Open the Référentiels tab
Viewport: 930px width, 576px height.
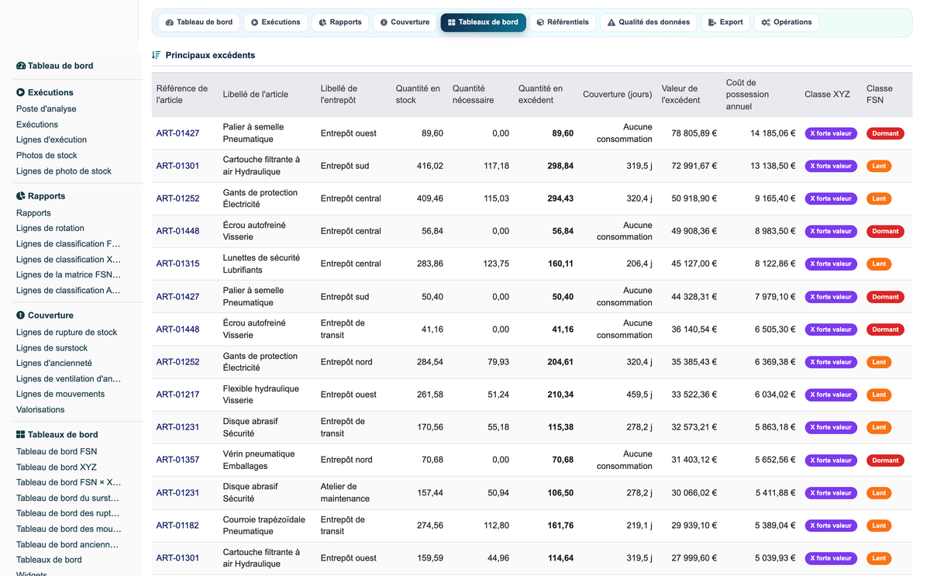point(563,22)
